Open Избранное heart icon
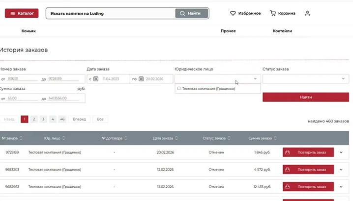 pyautogui.click(x=233, y=13)
